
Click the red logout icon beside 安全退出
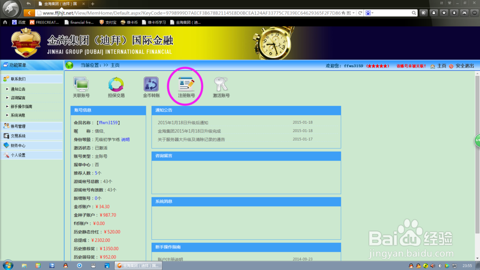451,66
